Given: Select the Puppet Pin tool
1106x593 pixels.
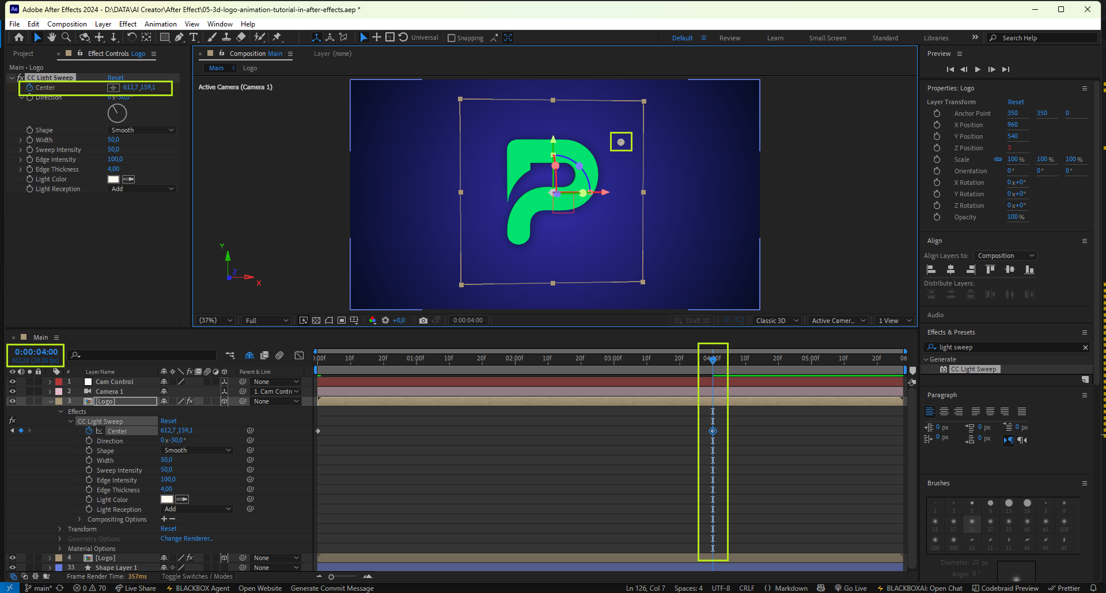Looking at the screenshot, I should [277, 37].
